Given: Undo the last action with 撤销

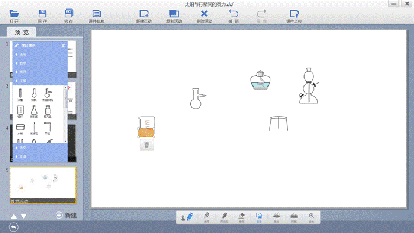Looking at the screenshot, I should [233, 16].
